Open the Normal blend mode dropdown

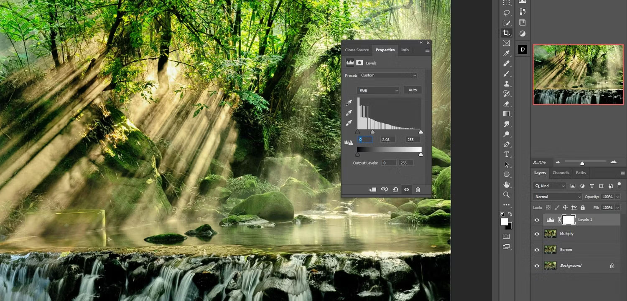click(557, 197)
